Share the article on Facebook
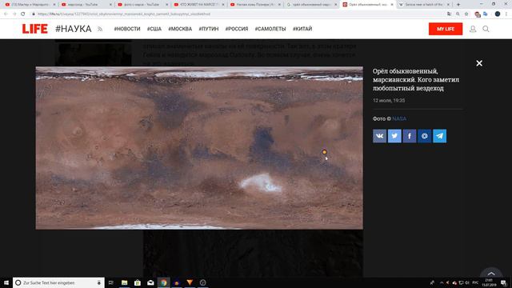The width and height of the screenshot is (512, 288). (410, 136)
